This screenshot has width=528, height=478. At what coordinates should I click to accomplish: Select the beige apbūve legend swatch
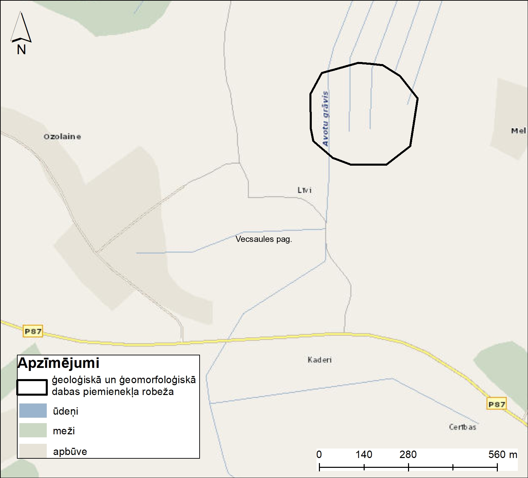tap(33, 451)
